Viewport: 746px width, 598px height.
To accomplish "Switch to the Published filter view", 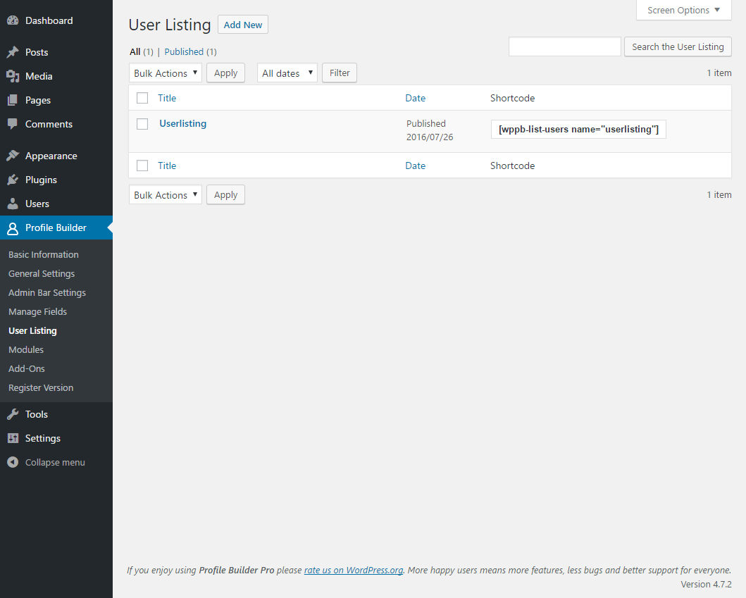I will (x=184, y=51).
